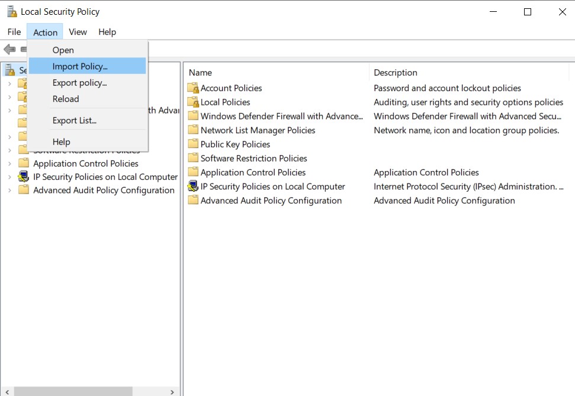This screenshot has height=396, width=575.
Task: Expand the Application Control Policies tree node
Action: [x=10, y=163]
